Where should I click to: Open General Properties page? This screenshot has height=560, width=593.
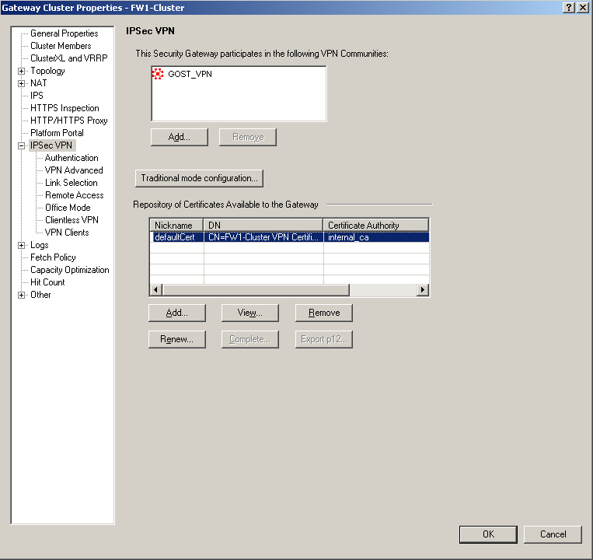click(65, 33)
